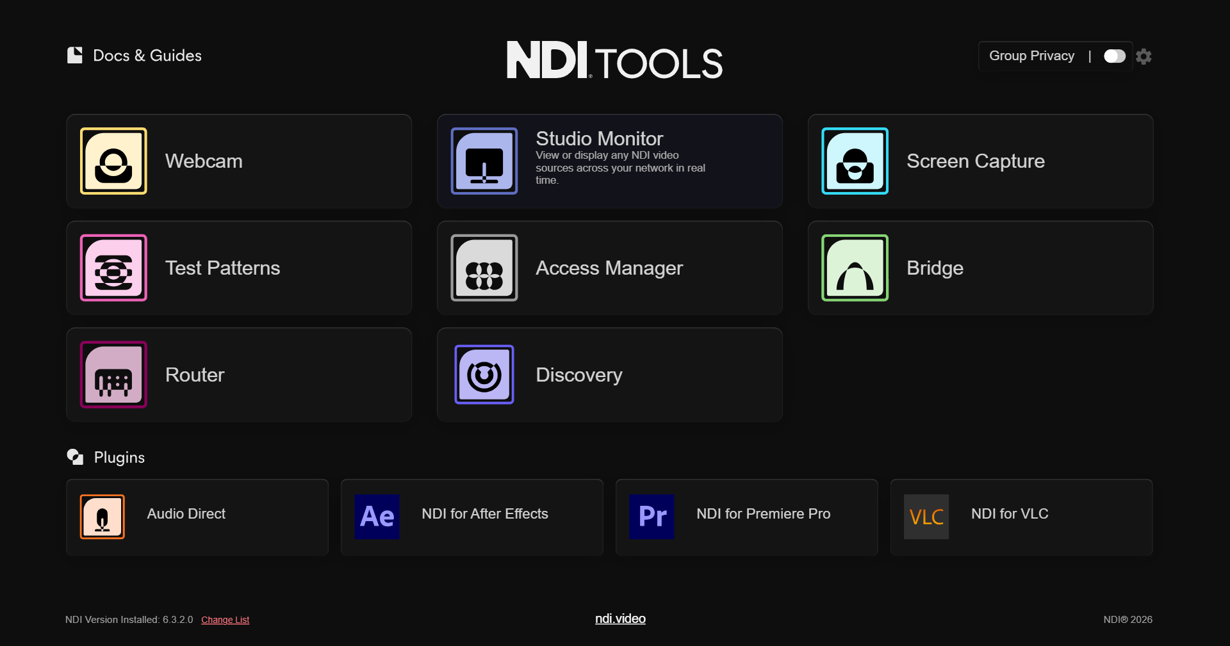Click the Studio Monitor title text

[x=600, y=138]
